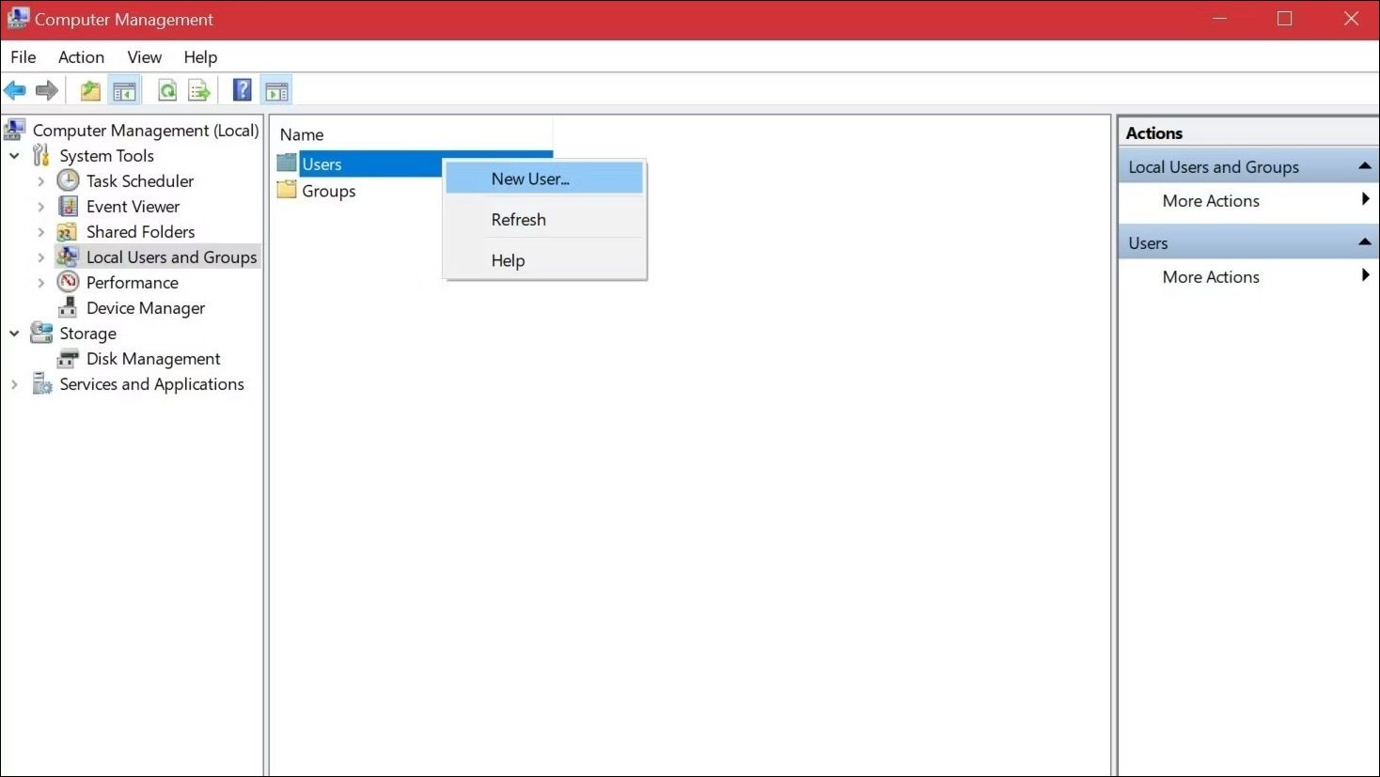
Task: Select the Users folder name in list
Action: 321,164
